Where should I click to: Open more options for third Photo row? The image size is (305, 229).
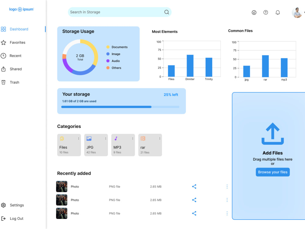(x=227, y=213)
